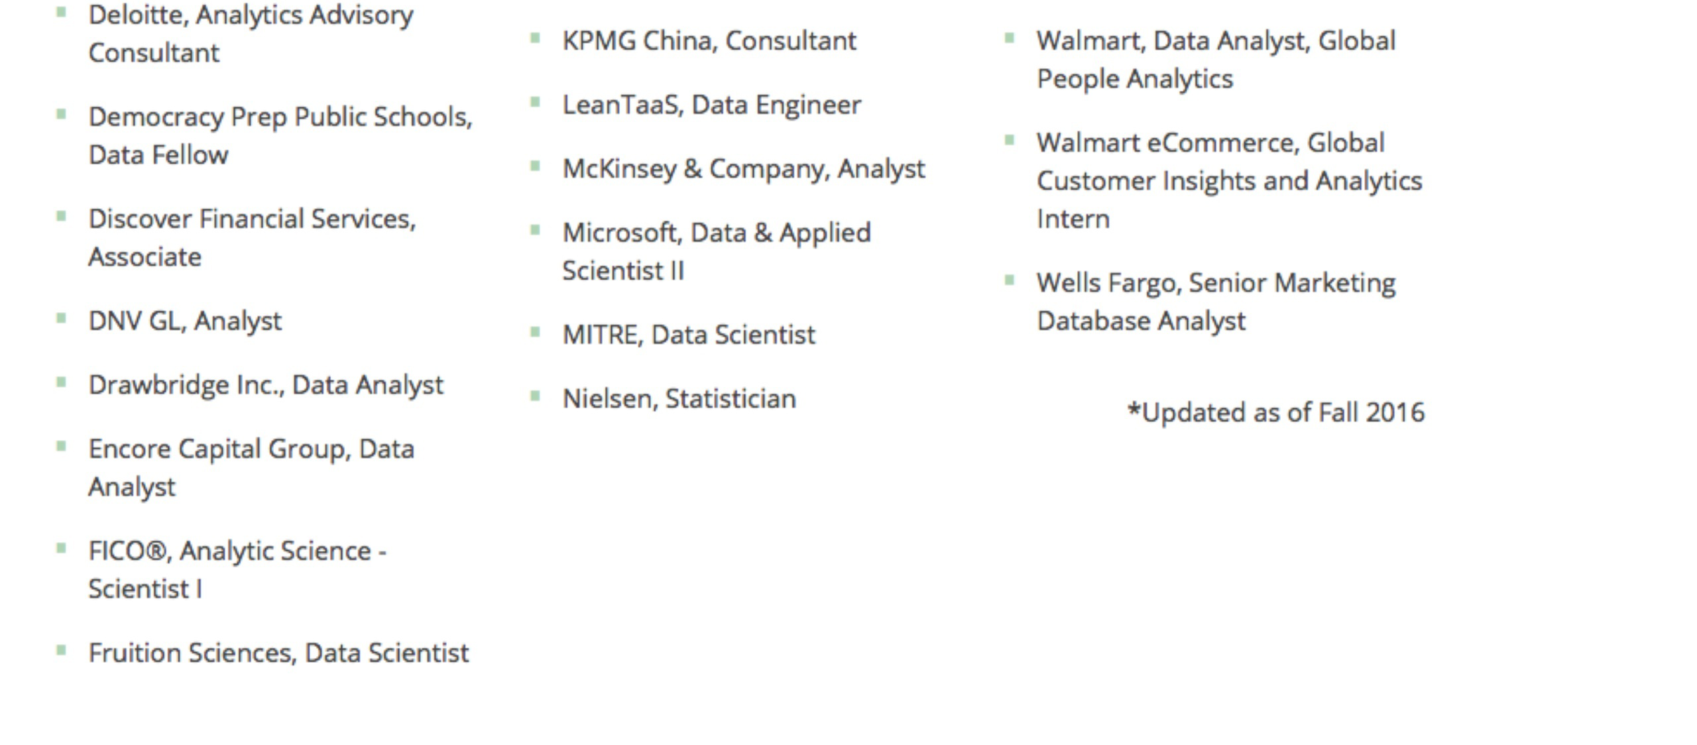Select LeanTaaS, Data Engineer entry
Image resolution: width=1697 pixels, height=745 pixels.
[x=711, y=105]
